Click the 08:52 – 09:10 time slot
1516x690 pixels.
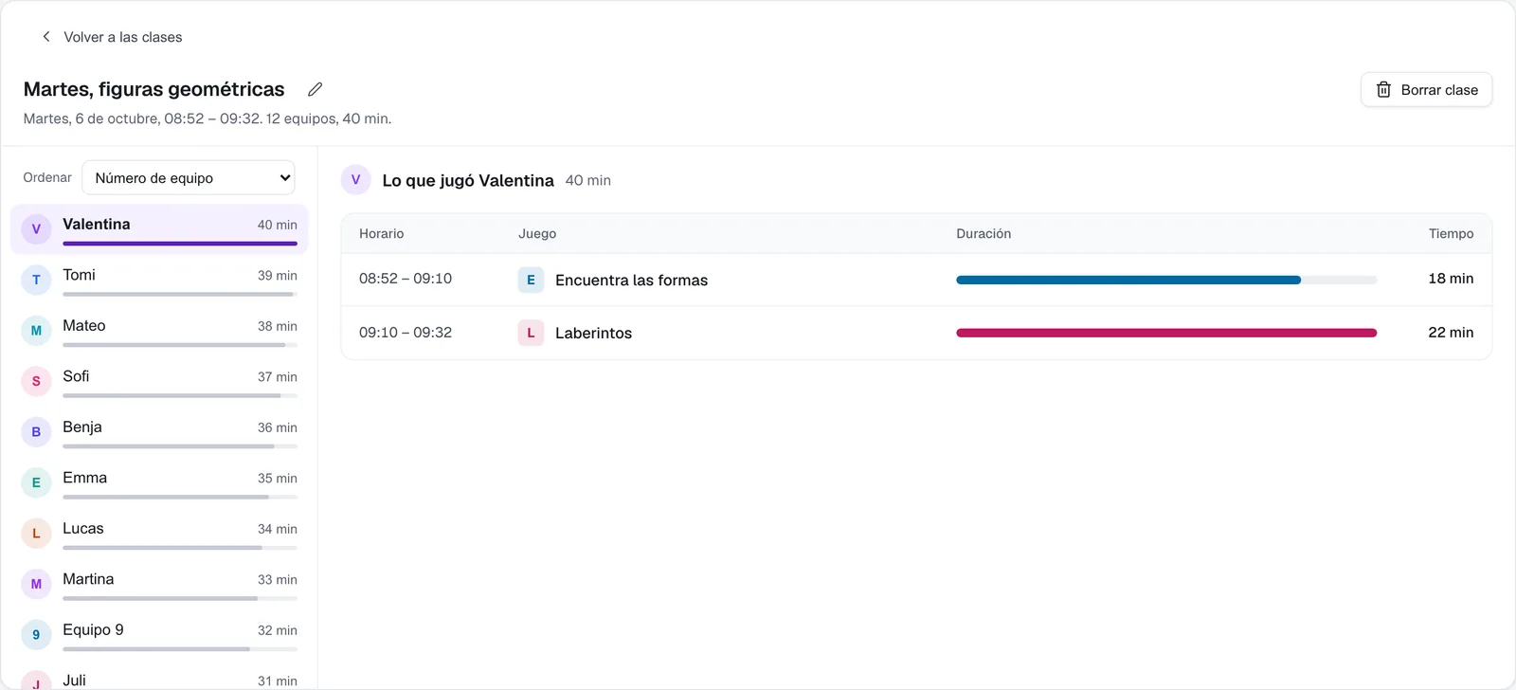[406, 279]
